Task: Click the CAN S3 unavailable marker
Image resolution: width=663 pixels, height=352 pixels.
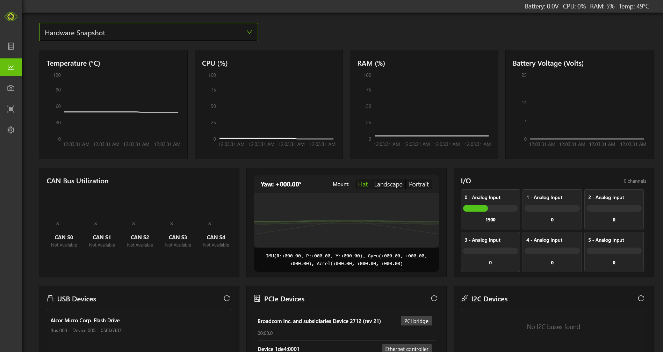Action: pos(172,224)
